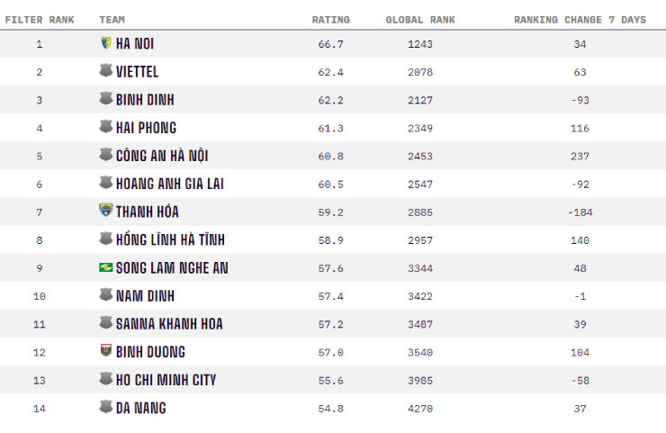Open Hoang Anh Gia Lai team link
The width and height of the screenshot is (666, 433).
[169, 184]
